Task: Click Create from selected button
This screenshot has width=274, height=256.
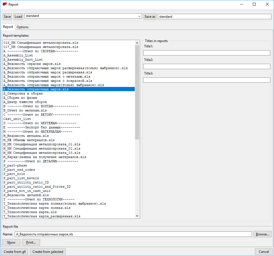Action: 48,251
